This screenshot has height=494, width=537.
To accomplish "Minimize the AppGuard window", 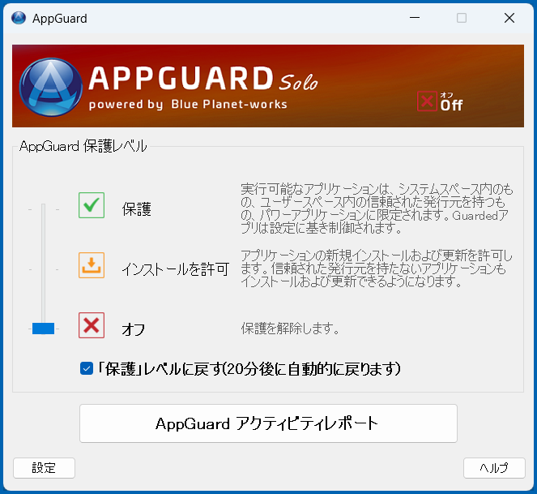I will [415, 18].
